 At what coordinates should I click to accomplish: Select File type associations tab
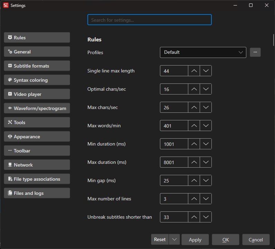tap(37, 179)
